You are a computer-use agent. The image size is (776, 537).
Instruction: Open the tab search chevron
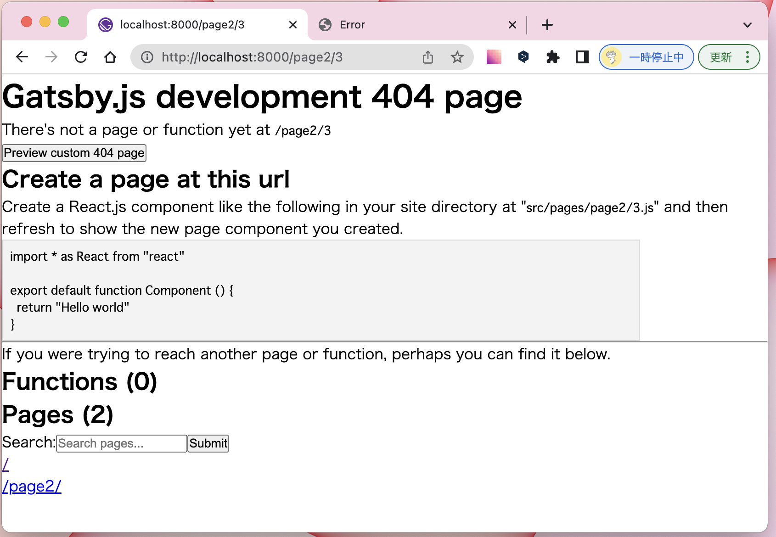[x=748, y=25]
